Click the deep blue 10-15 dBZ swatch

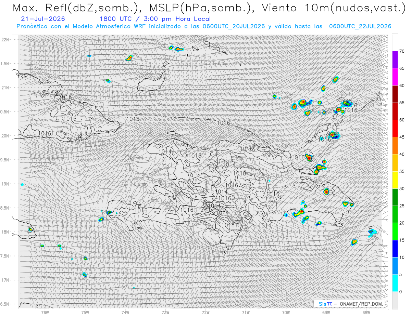pyautogui.click(x=395, y=249)
